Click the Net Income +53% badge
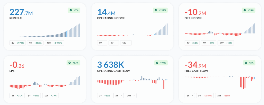 point(249,10)
